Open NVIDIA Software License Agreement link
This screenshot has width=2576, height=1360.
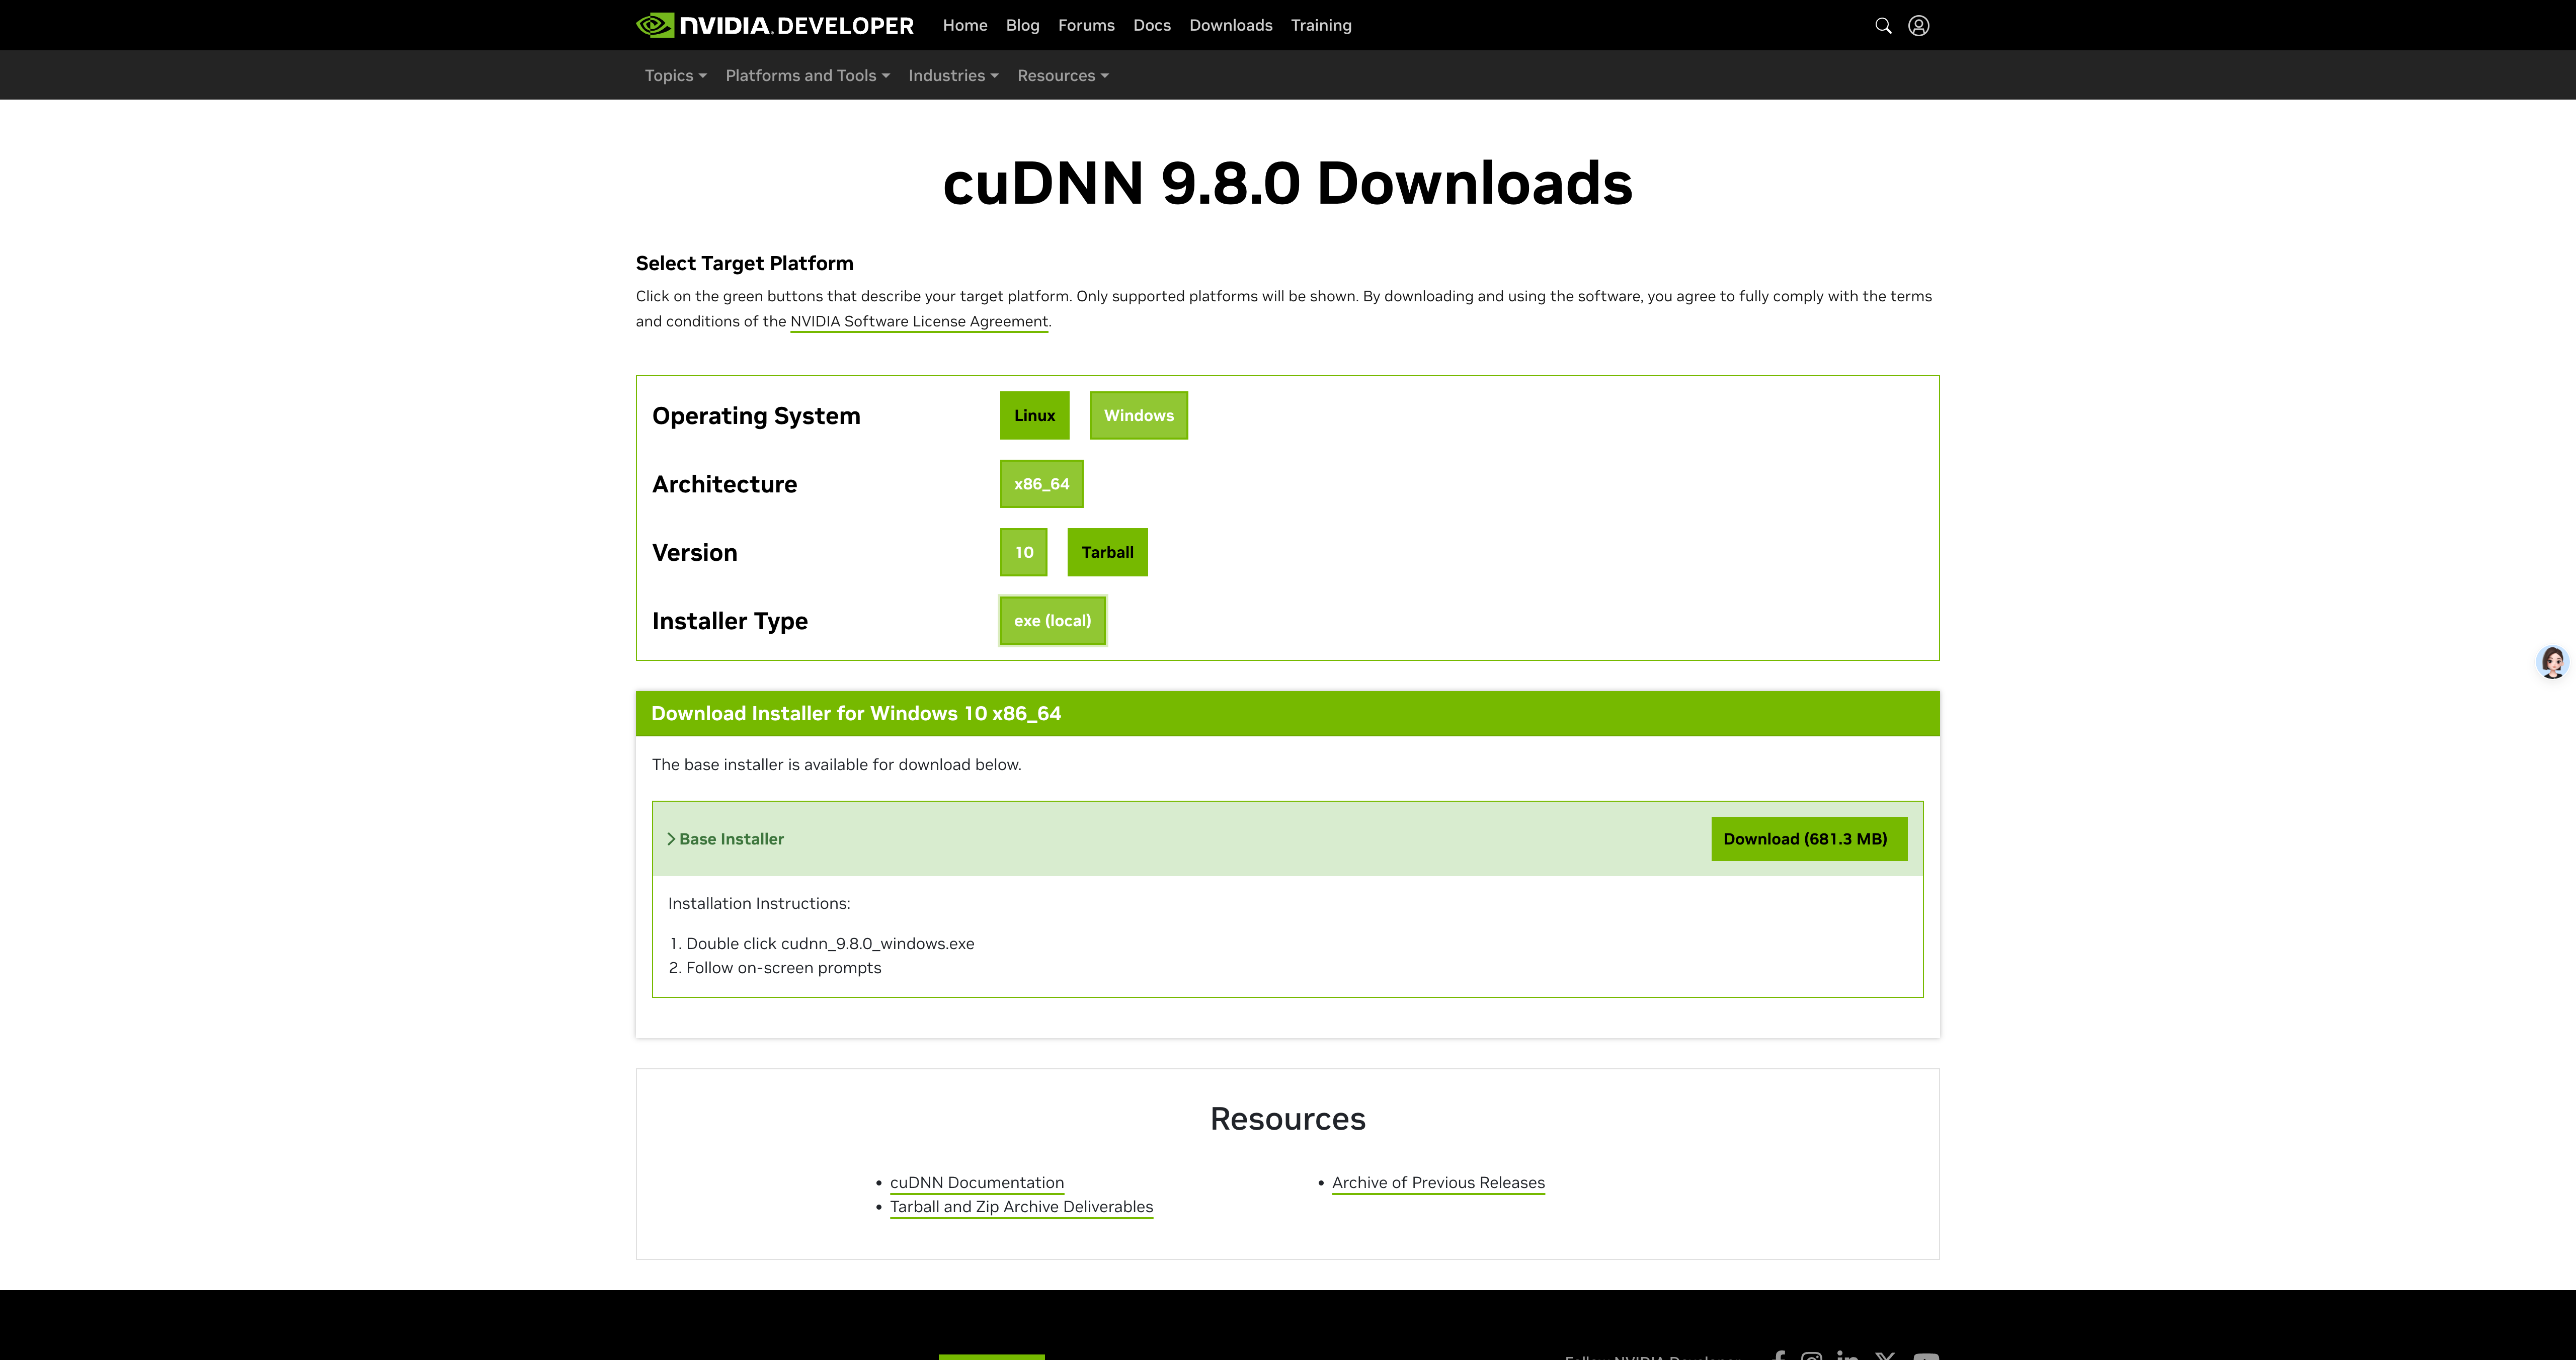click(x=919, y=322)
